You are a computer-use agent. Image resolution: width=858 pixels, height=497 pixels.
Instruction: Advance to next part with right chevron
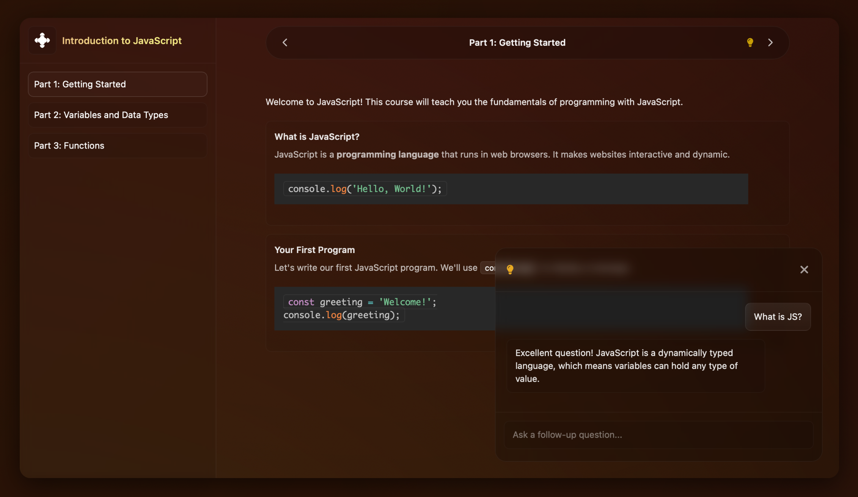[770, 42]
